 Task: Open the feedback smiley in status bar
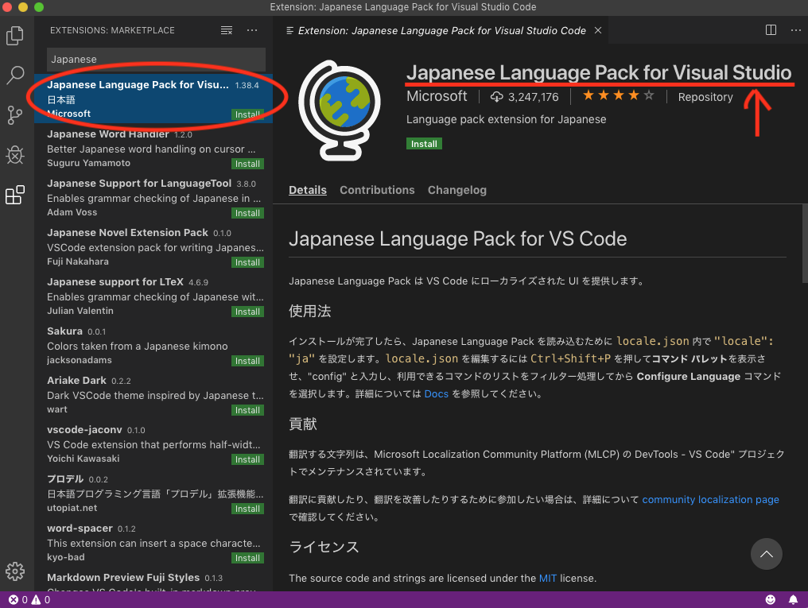pyautogui.click(x=771, y=600)
